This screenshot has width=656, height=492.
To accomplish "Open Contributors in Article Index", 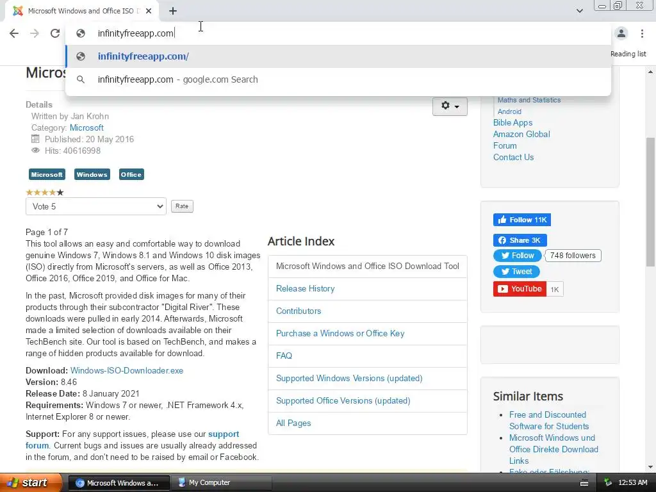I will 299,311.
